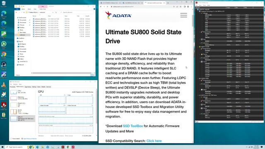Select Disk 0 (C:) in Task Manager

(x=22, y=105)
